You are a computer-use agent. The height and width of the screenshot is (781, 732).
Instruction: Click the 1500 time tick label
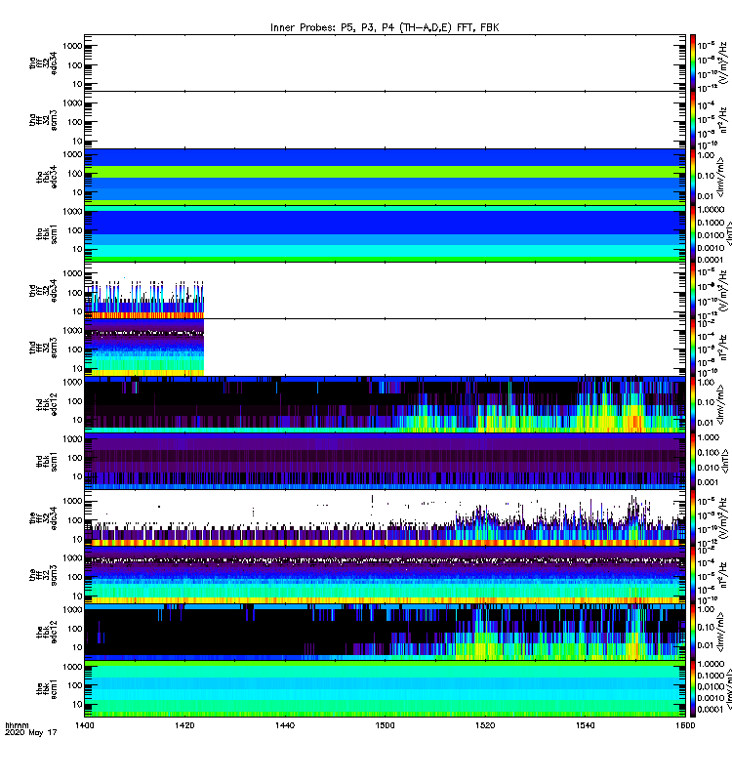[385, 725]
